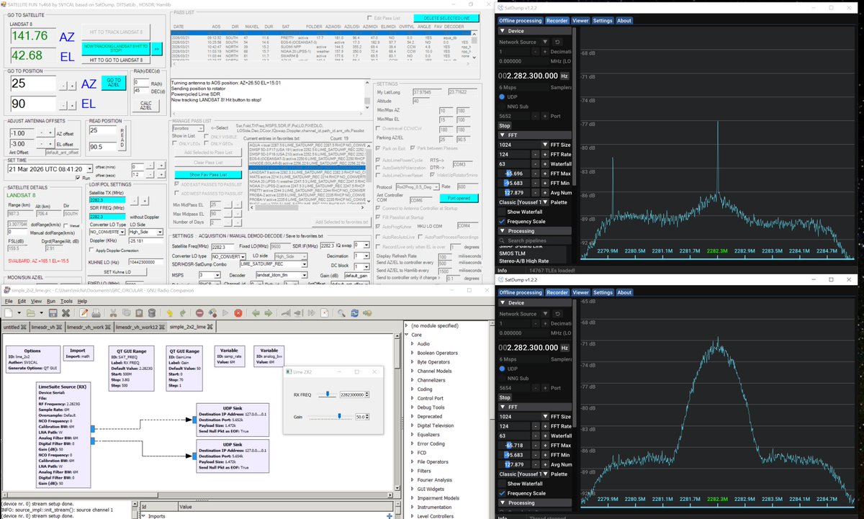The image size is (864, 519).
Task: Click Gain slider in Lime 2X2 window
Action: pyautogui.click(x=331, y=415)
